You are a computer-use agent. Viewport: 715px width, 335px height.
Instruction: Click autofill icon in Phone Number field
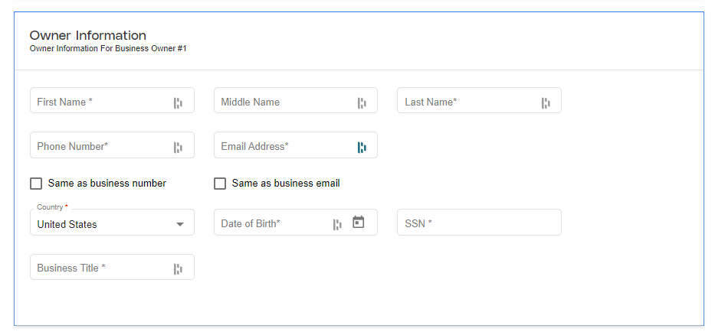pyautogui.click(x=178, y=148)
